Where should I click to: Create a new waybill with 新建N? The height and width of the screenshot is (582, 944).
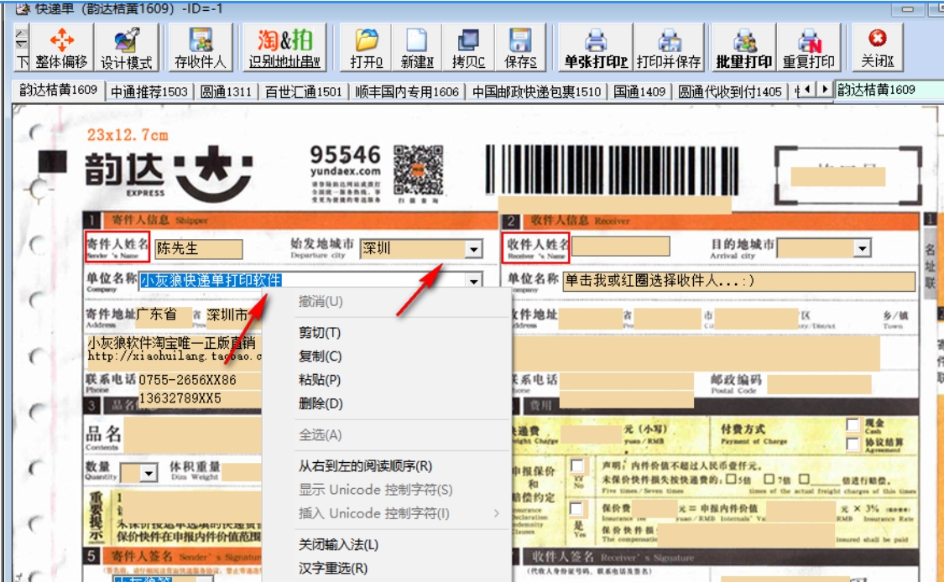click(416, 48)
